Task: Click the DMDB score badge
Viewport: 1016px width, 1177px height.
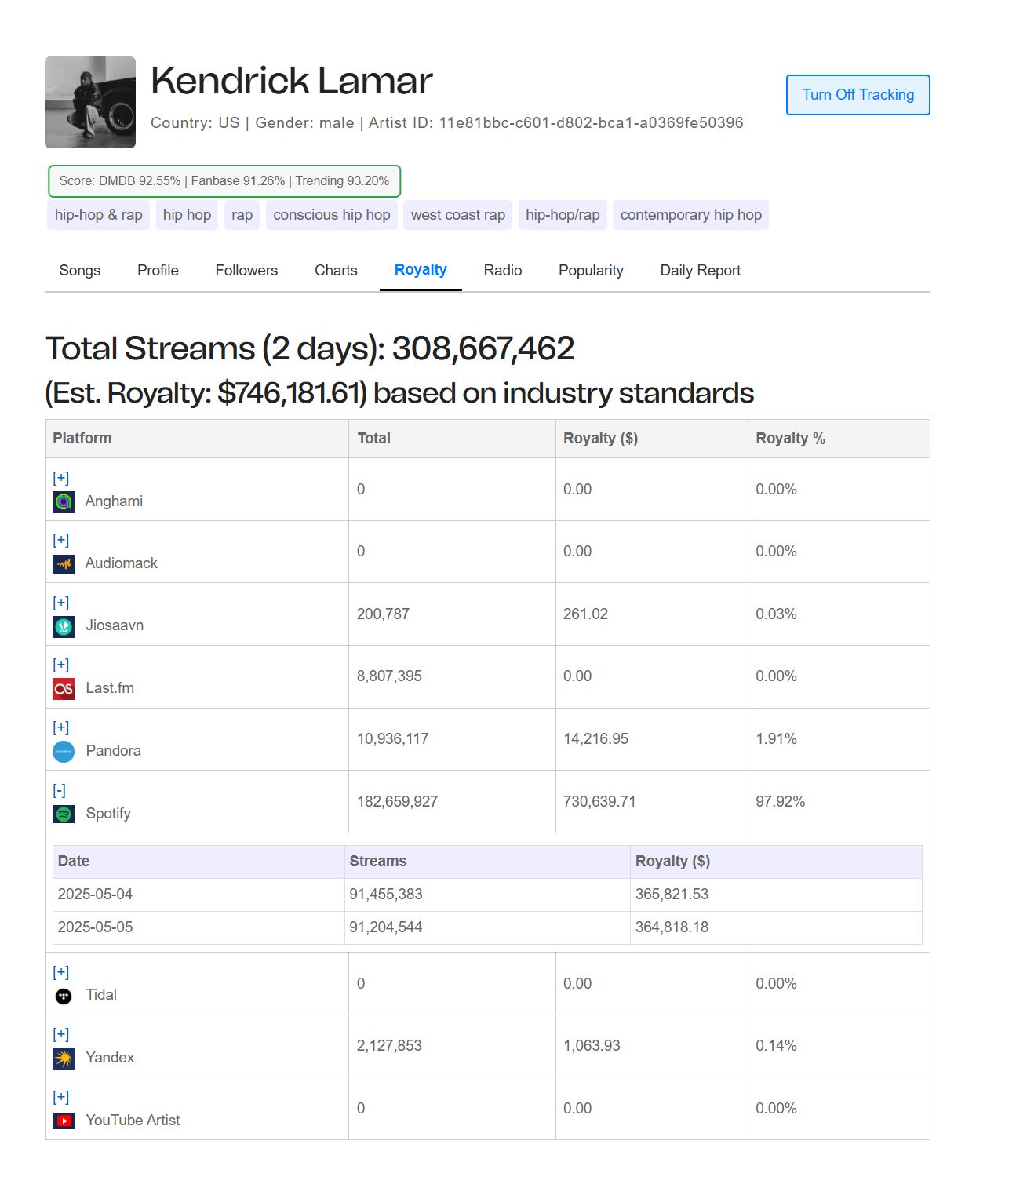Action: [x=224, y=181]
